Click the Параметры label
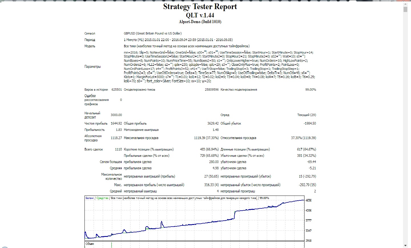Image resolution: width=411 pixels, height=248 pixels. [x=92, y=67]
